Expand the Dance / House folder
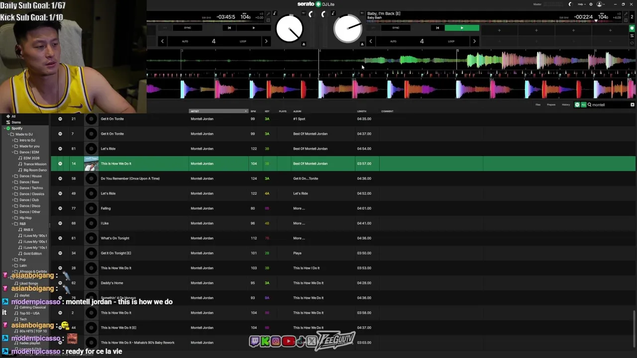Viewport: 637px width, 358px height. [x=12, y=176]
